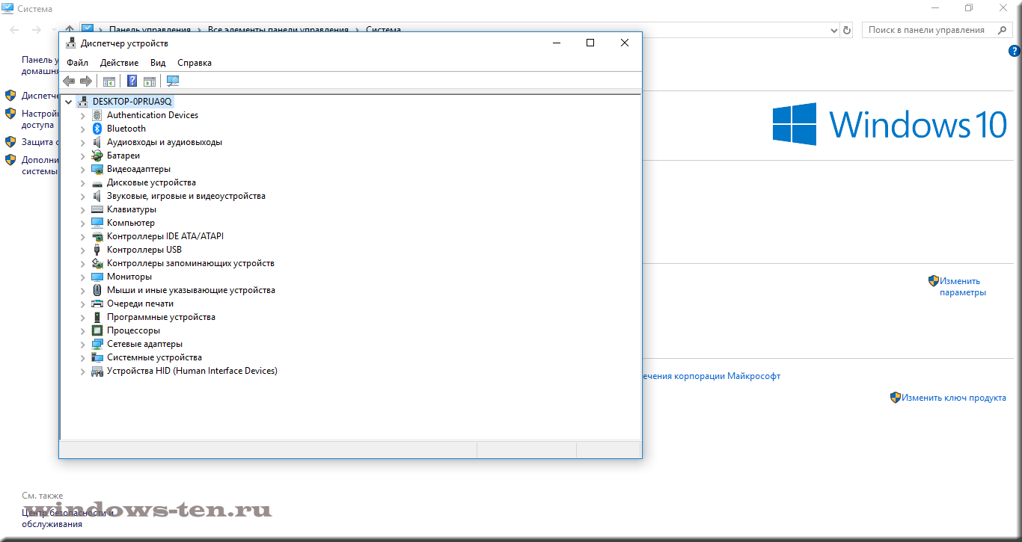1022x542 pixels.
Task: Click the up arrow in System window navigation
Action: (x=70, y=30)
